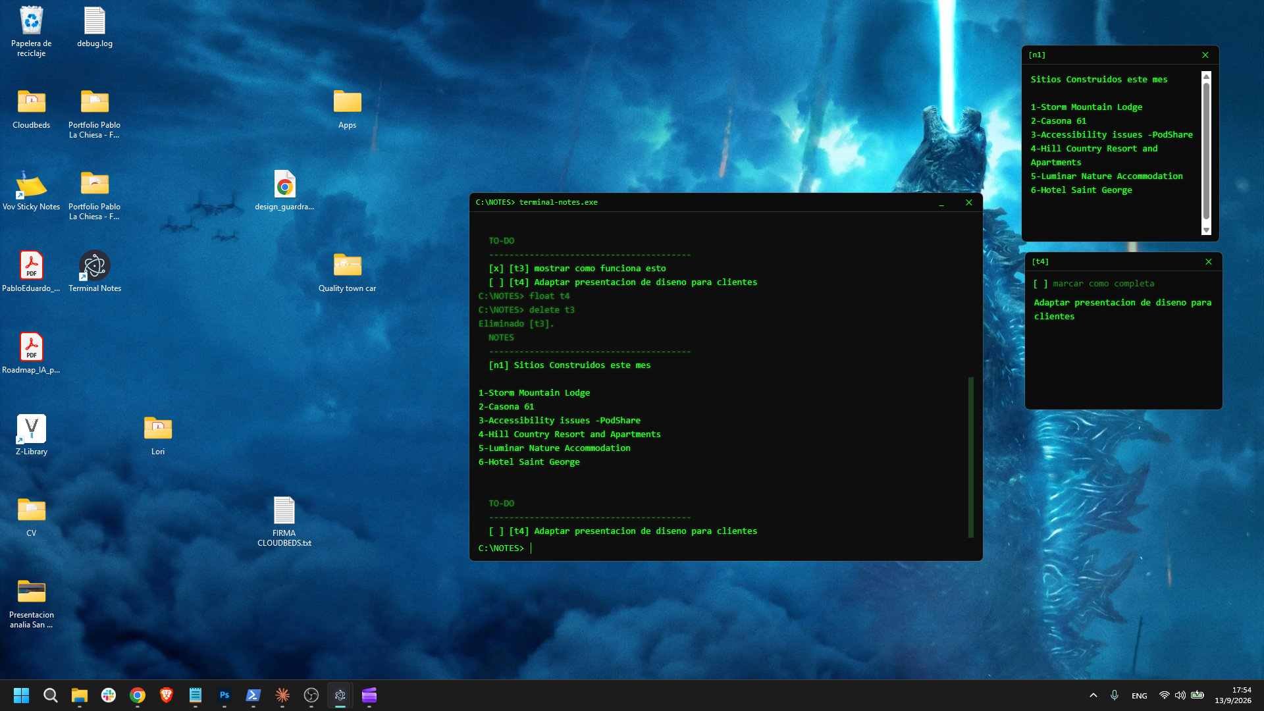Close the [n1] floating note window
Screen dimensions: 1264x711
pyautogui.click(x=1205, y=55)
